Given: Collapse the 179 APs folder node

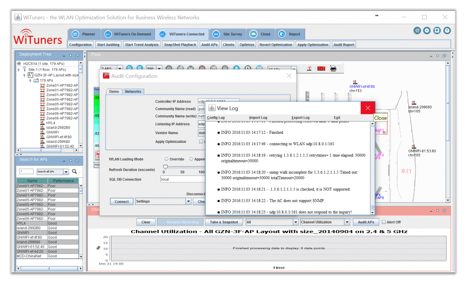Looking at the screenshot, I should (x=30, y=81).
